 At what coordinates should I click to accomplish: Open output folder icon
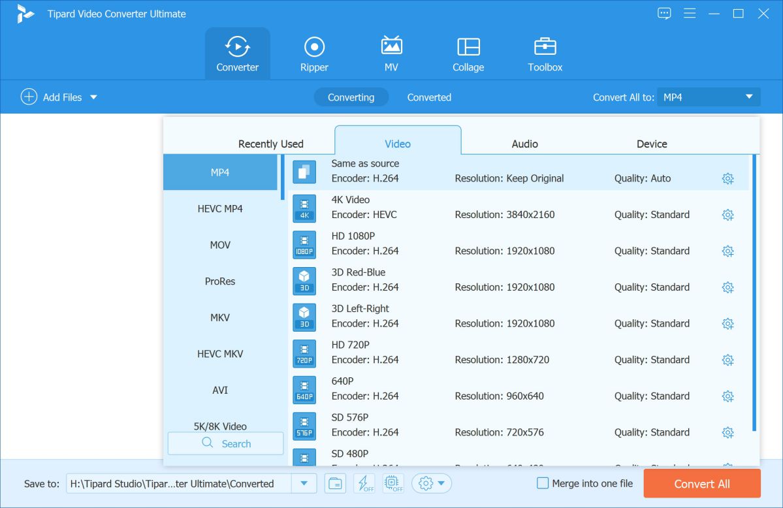coord(335,484)
